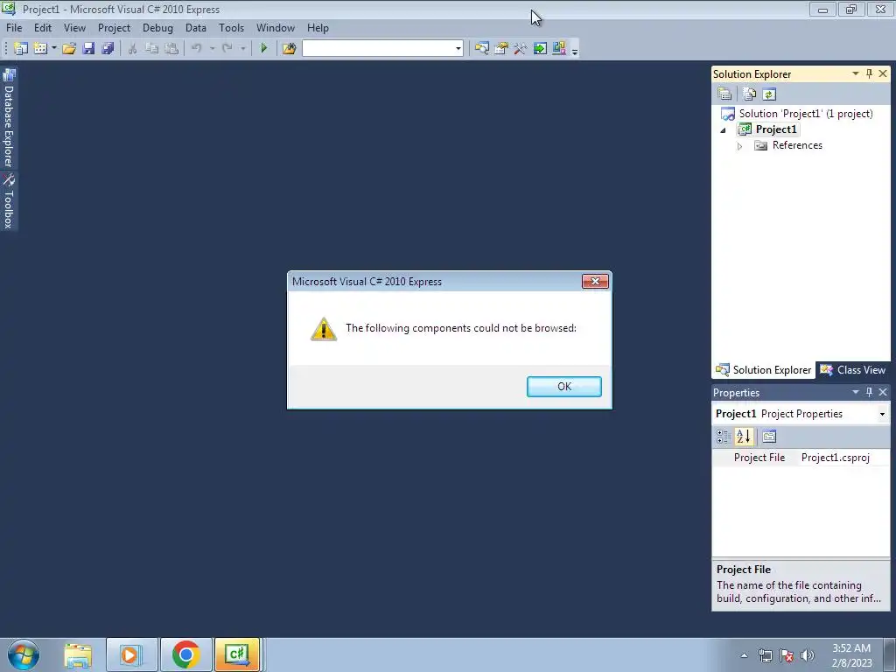This screenshot has width=896, height=672.
Task: Close the warning dialog with red X
Action: click(595, 281)
